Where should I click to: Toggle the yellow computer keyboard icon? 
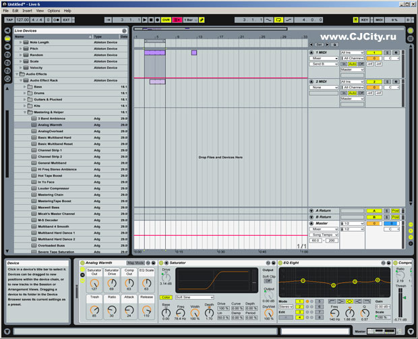click(x=355, y=20)
